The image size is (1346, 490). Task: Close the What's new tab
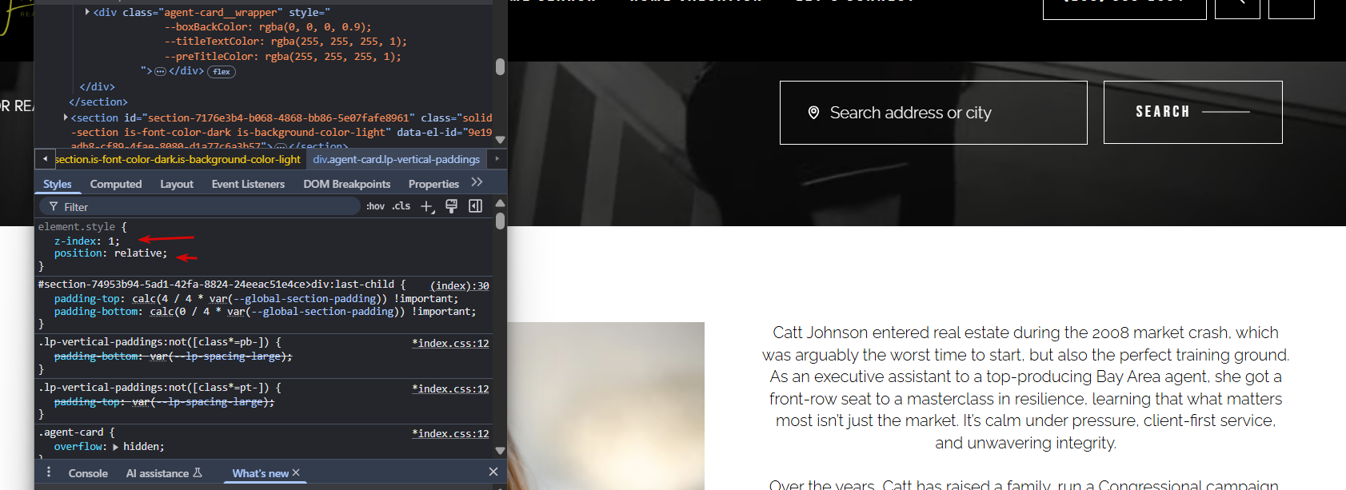point(296,472)
